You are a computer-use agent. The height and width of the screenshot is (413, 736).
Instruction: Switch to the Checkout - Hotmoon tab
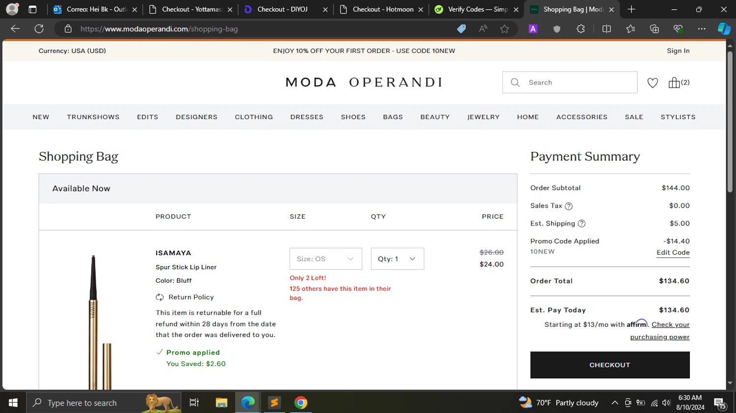tap(381, 9)
